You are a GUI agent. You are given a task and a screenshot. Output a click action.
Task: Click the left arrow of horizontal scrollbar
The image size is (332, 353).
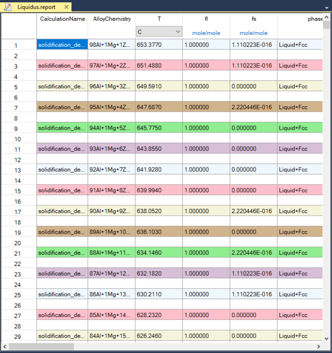pos(5,347)
